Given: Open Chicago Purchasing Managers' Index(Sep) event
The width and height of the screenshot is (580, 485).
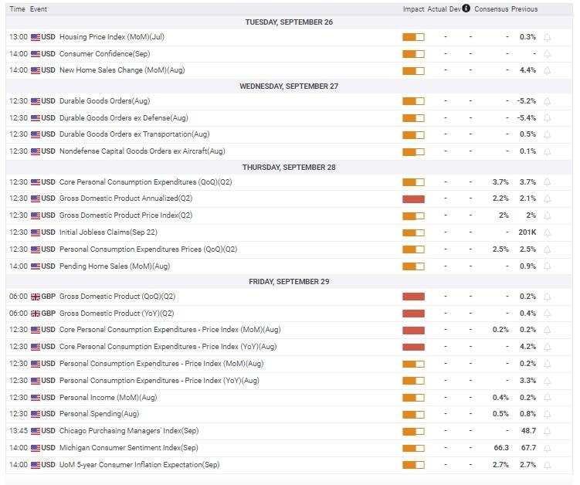Looking at the screenshot, I should point(129,431).
